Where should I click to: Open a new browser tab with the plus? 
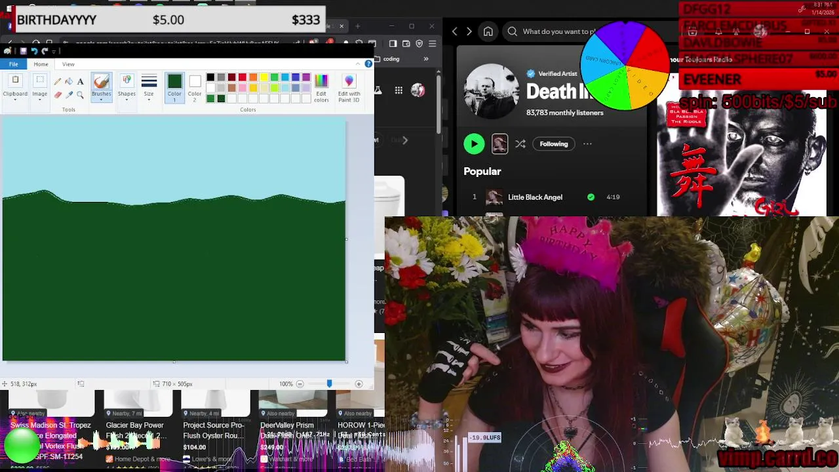(x=358, y=26)
